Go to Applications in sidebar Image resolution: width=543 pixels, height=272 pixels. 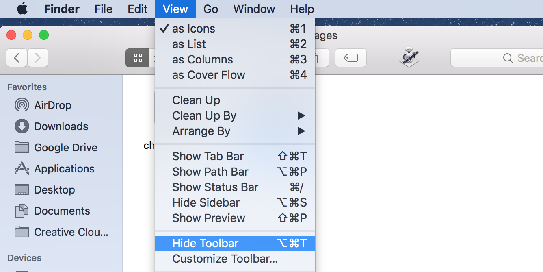click(64, 169)
